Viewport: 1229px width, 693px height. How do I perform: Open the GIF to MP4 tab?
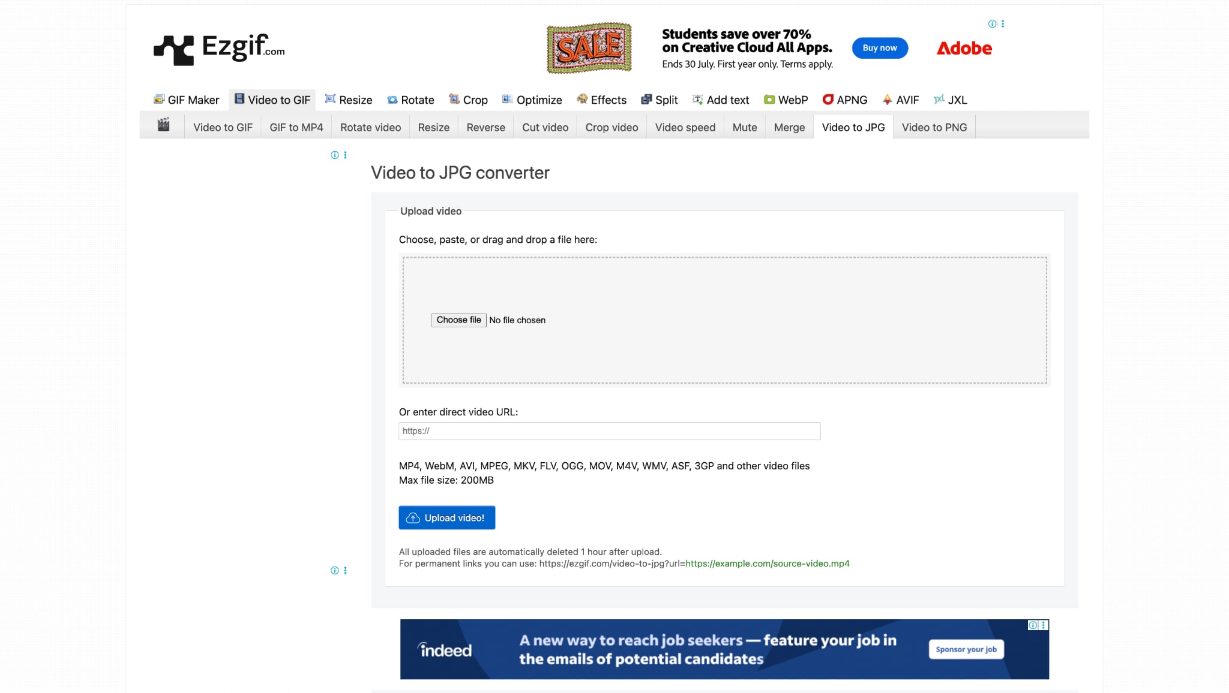point(296,127)
